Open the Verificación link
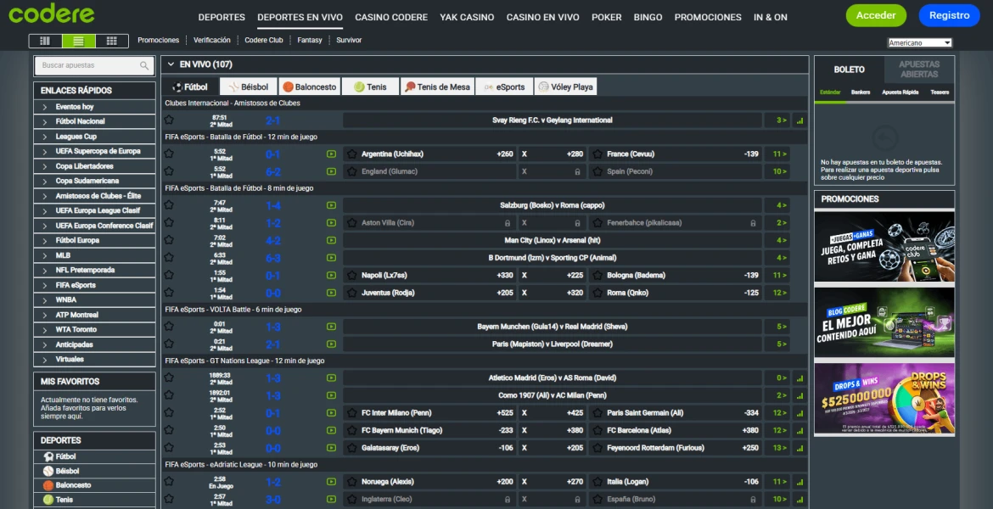This screenshot has width=993, height=509. click(212, 40)
